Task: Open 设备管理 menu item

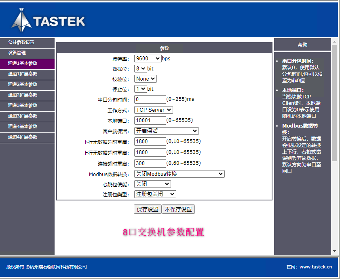Action: pyautogui.click(x=27, y=53)
